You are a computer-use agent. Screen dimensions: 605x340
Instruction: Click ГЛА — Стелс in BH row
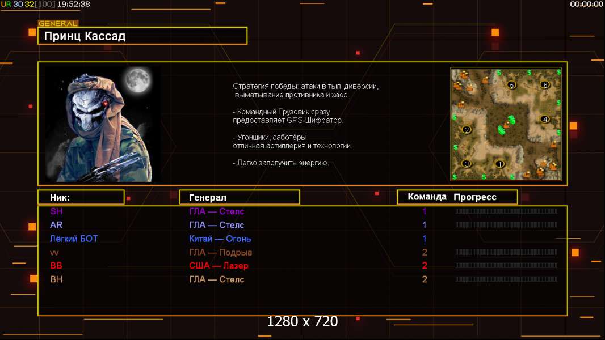pos(216,279)
